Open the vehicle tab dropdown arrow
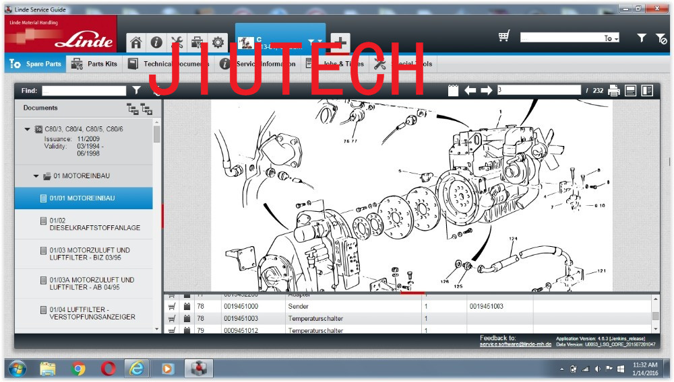This screenshot has height=382, width=674. coord(311,42)
